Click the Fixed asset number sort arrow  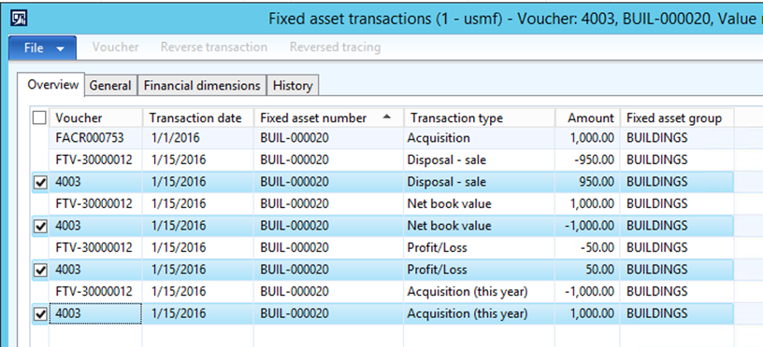tap(386, 117)
